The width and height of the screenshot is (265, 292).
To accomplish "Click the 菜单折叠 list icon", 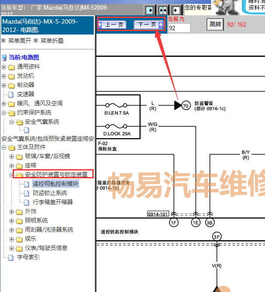I will click(x=36, y=40).
